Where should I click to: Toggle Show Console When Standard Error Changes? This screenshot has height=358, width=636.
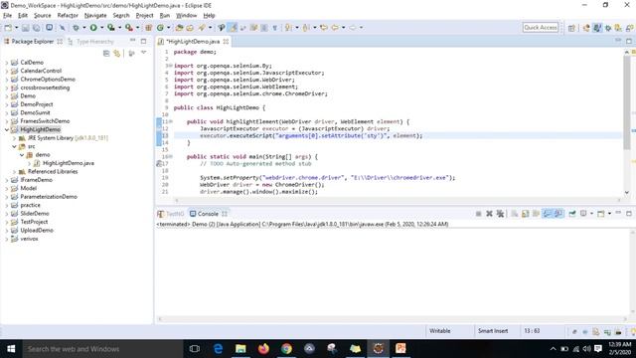click(558, 214)
